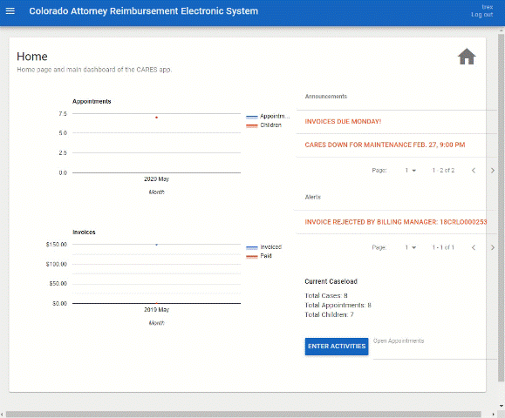Click the scroll-right arrow of horizontal scrollbar
The width and height of the screenshot is (505, 418).
click(494, 415)
